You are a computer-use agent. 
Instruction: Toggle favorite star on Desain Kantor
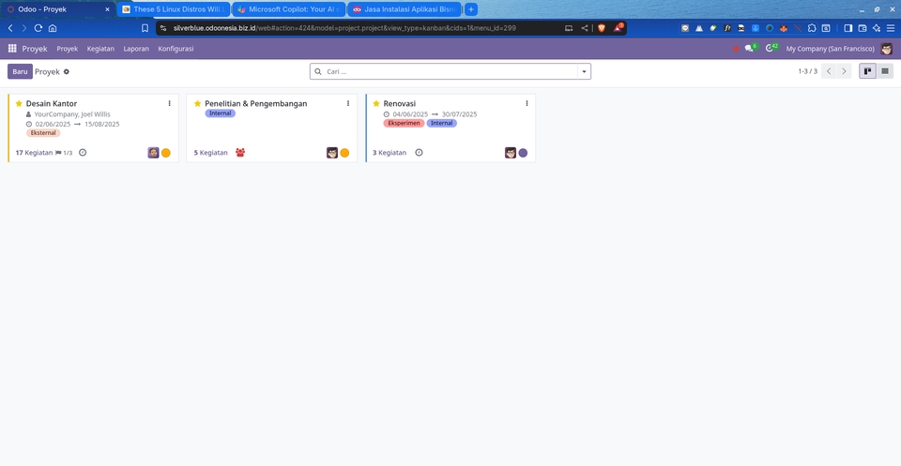[x=19, y=103]
